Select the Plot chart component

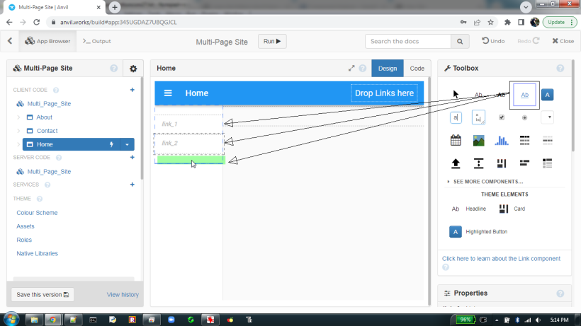click(x=502, y=140)
